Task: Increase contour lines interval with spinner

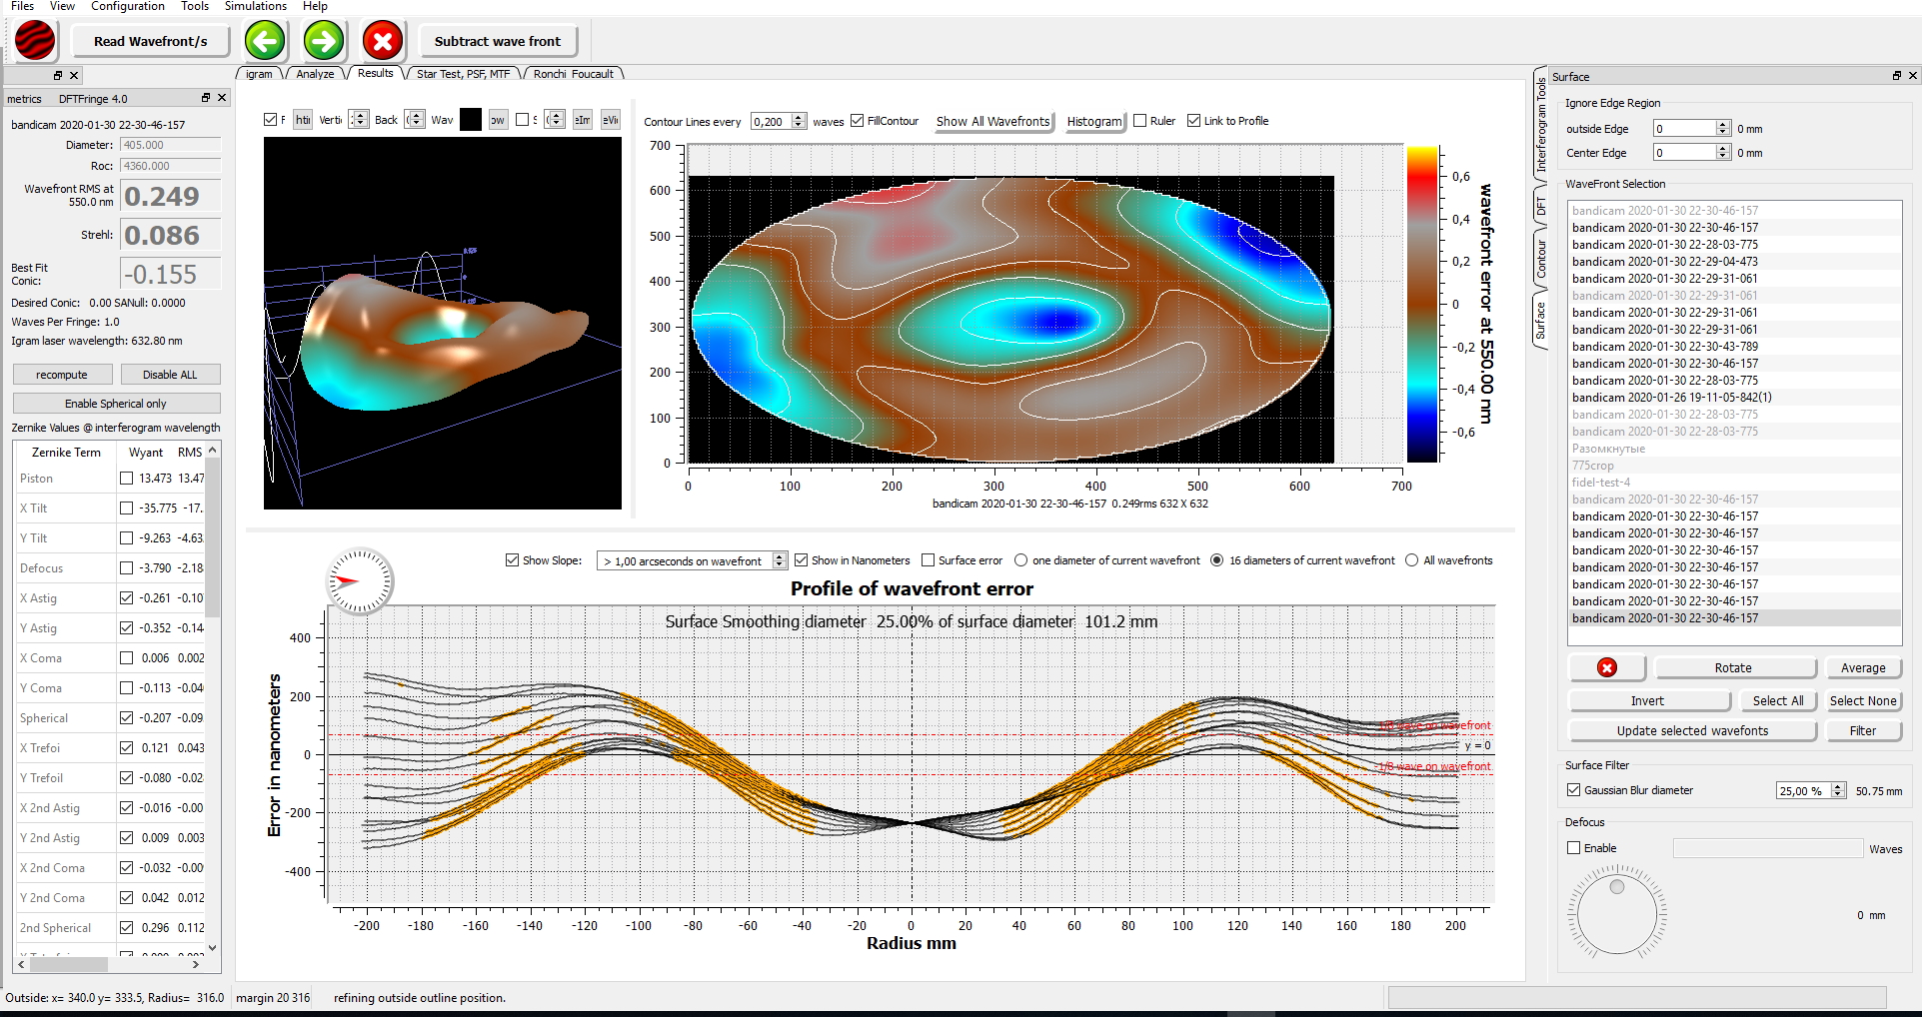Action: (x=799, y=117)
